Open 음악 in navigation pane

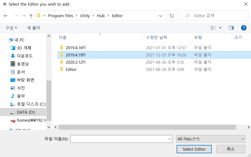coord(21,96)
